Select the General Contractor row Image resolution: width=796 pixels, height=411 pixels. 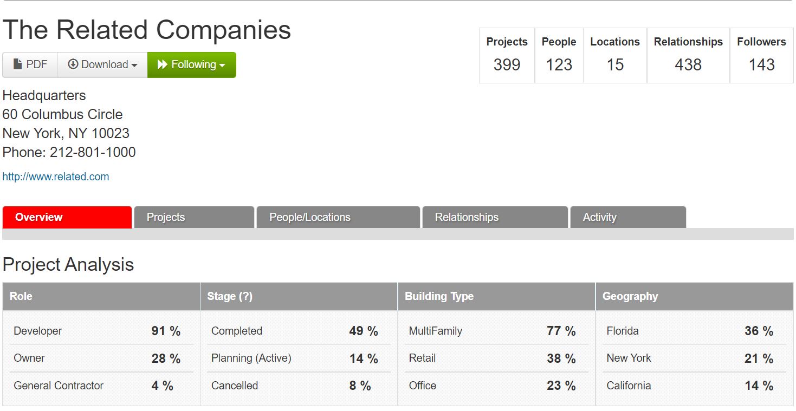(x=101, y=386)
